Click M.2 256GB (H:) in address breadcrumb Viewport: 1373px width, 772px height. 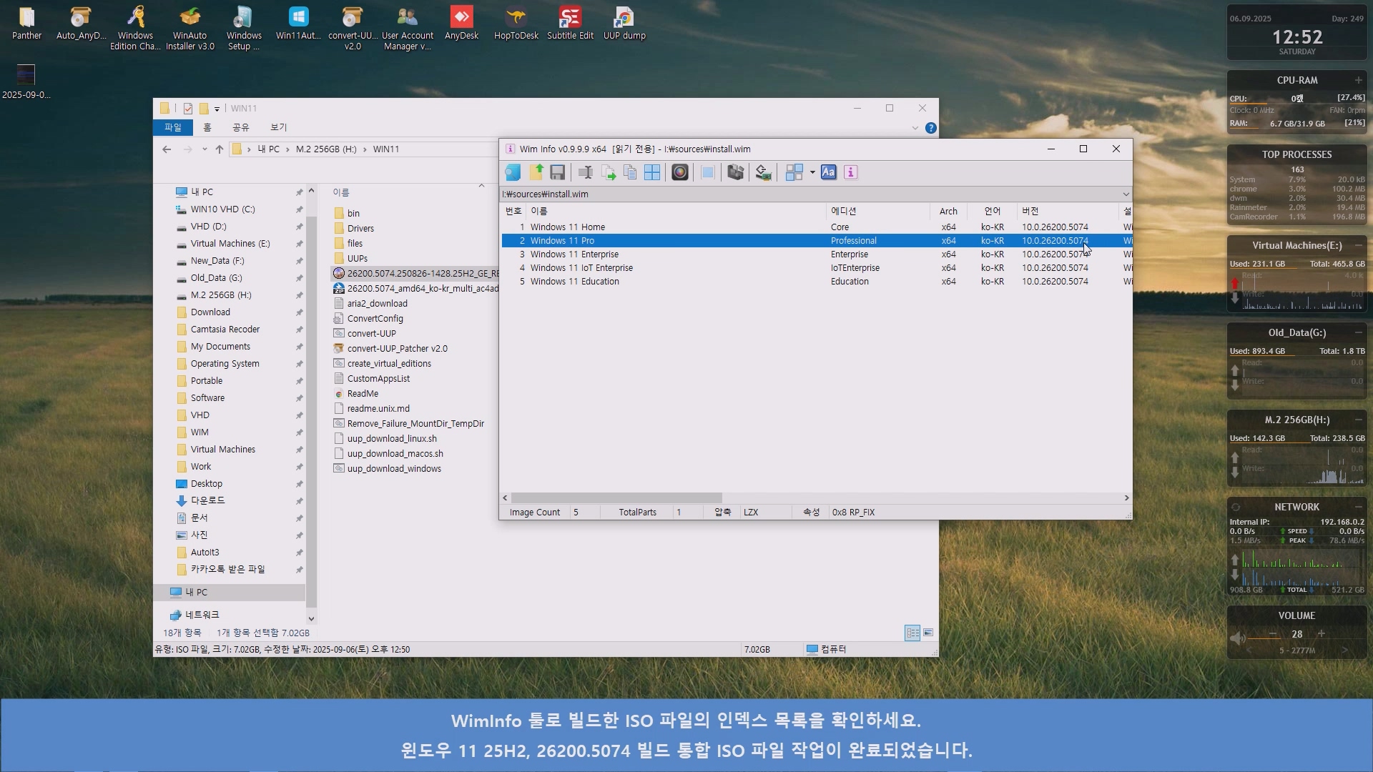[x=326, y=149]
